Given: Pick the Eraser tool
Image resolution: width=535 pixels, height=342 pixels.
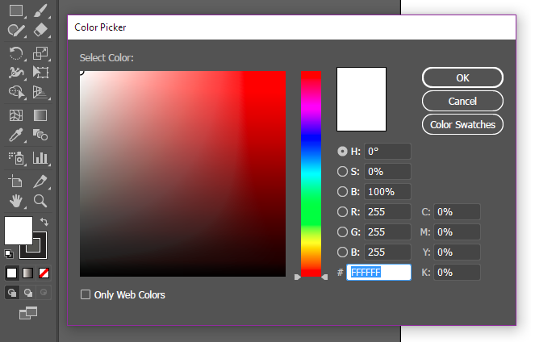Looking at the screenshot, I should (41, 31).
